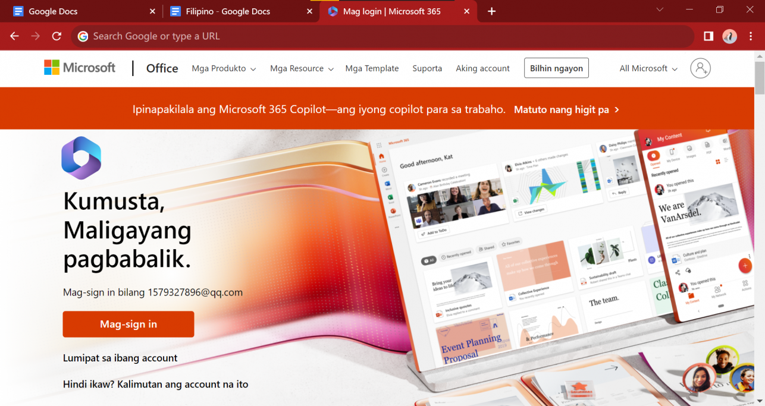
Task: Click the Bilhin ngayon button
Action: click(556, 68)
